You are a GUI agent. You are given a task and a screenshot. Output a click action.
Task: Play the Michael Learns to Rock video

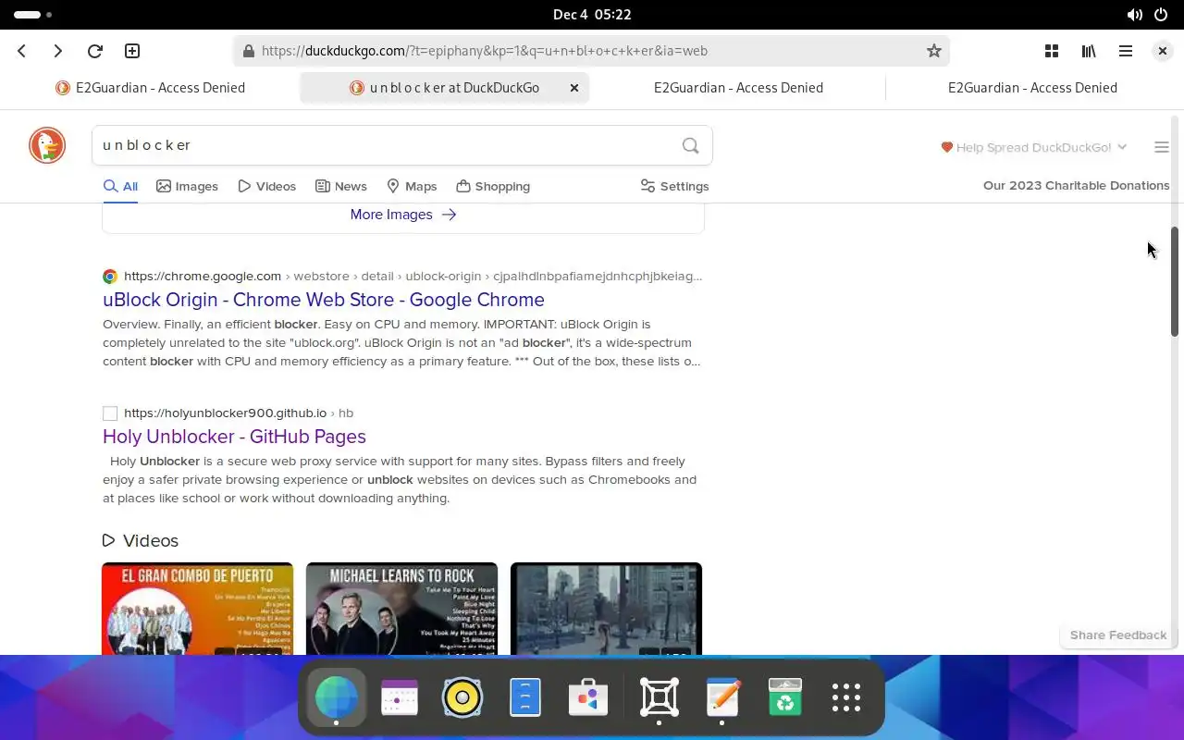tap(401, 609)
